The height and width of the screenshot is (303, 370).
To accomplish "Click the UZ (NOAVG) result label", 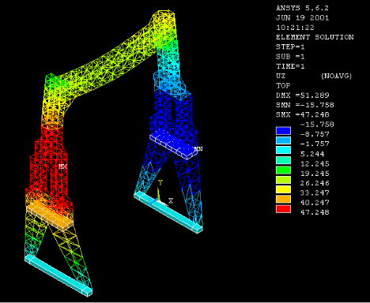I will [x=314, y=76].
